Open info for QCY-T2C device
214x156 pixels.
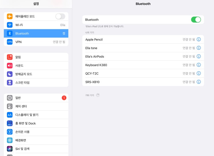click(x=199, y=73)
